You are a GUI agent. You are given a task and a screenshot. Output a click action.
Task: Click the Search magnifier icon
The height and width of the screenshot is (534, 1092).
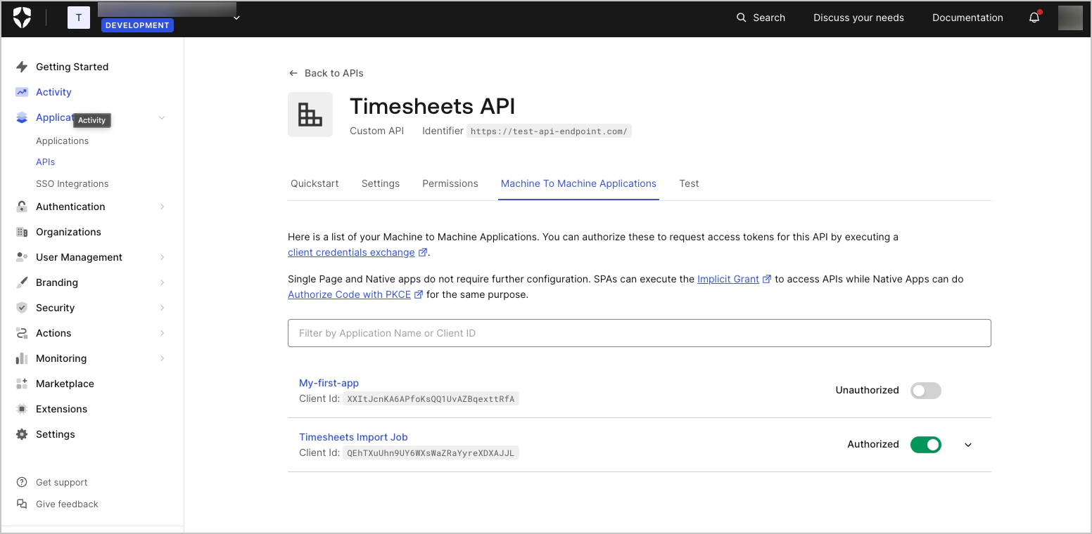coord(741,18)
